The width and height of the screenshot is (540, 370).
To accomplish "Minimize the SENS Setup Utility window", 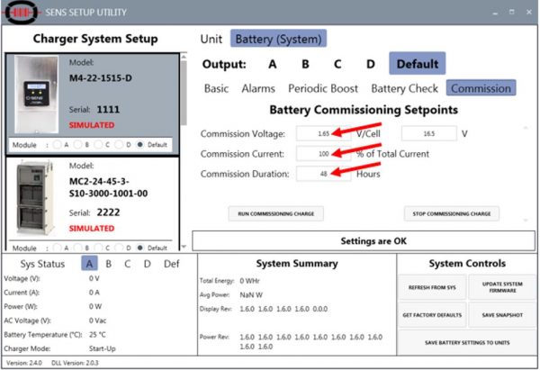I will (x=495, y=13).
